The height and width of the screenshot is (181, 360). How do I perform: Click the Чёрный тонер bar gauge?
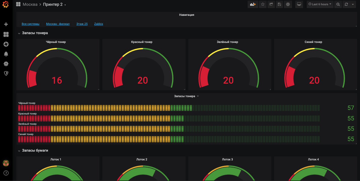[x=169, y=108]
